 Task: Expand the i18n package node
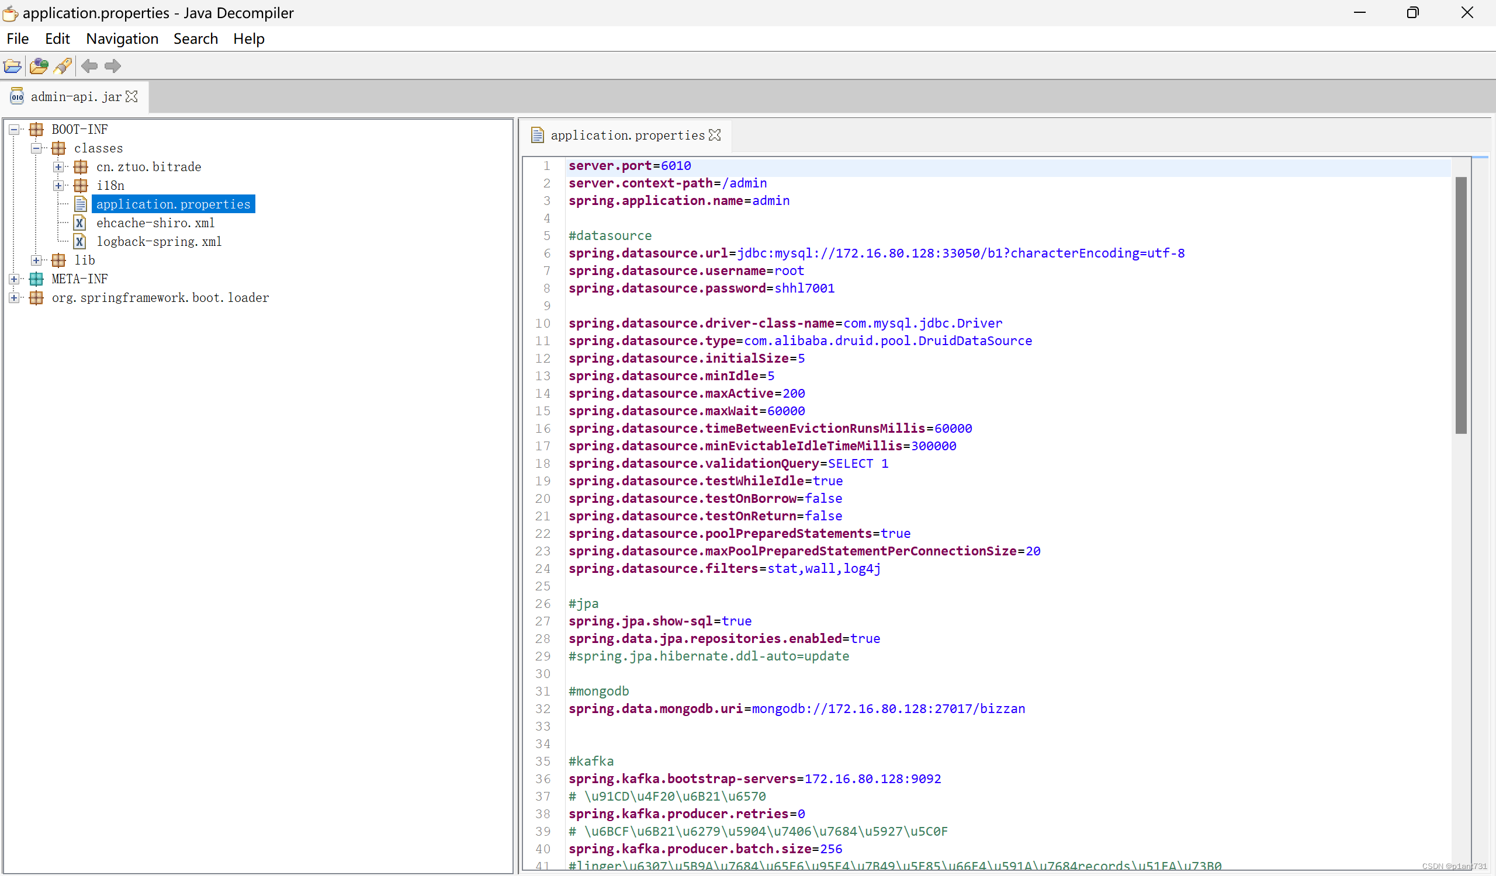[58, 186]
